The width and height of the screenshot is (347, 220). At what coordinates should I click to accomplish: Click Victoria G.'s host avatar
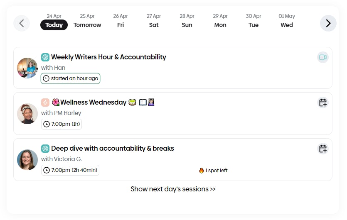[x=27, y=160]
